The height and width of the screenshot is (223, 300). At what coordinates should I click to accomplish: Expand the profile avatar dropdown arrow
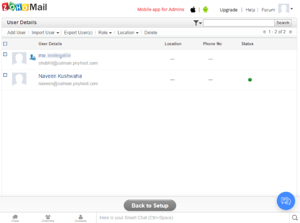coord(292,9)
